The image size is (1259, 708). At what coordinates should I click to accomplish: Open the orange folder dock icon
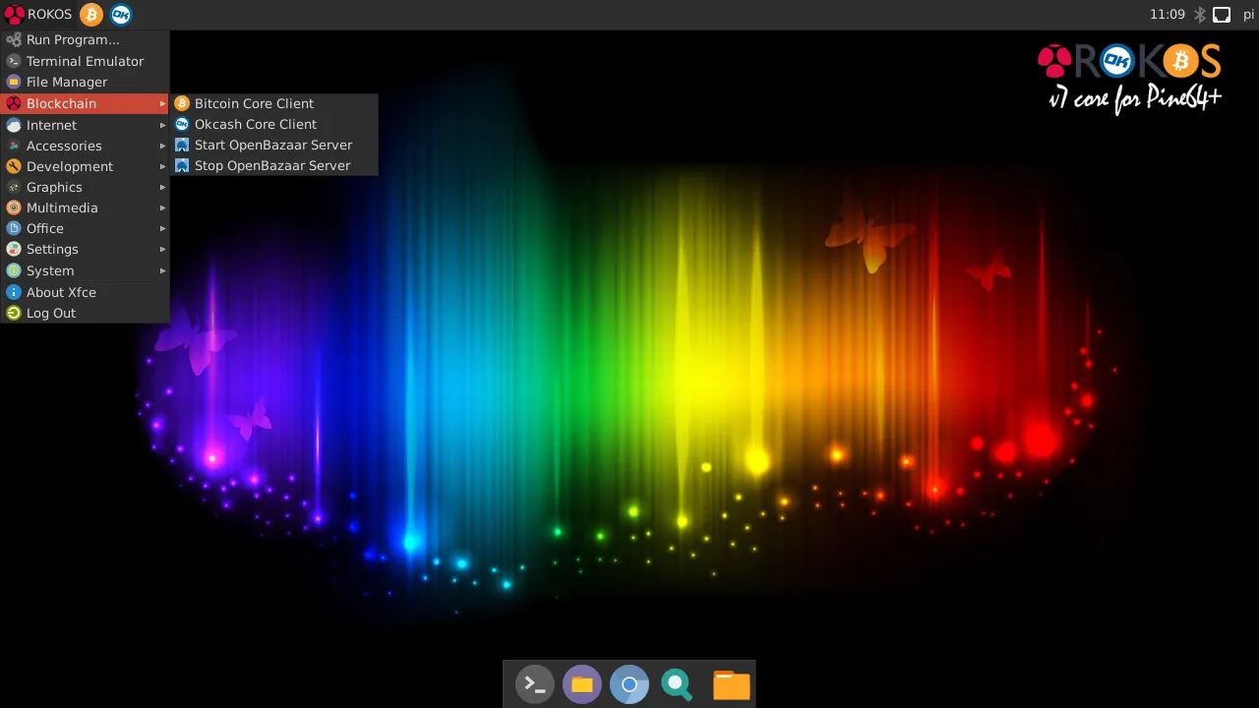731,684
